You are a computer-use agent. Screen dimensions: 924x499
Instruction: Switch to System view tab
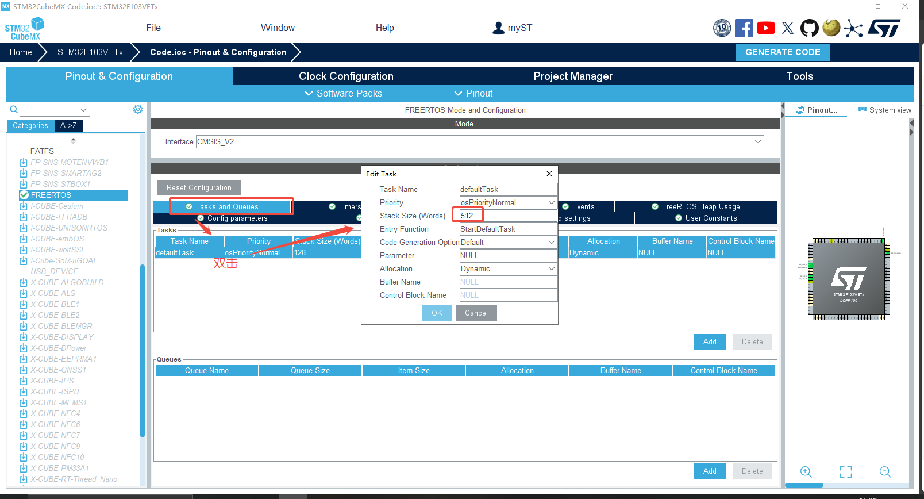point(884,110)
